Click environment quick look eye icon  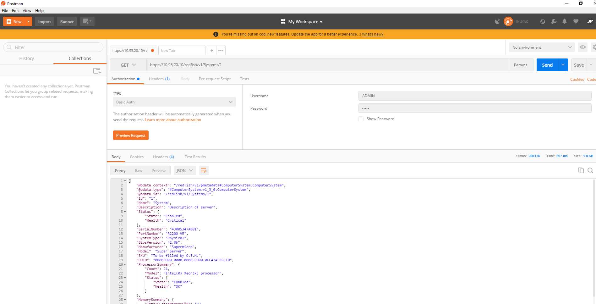tap(583, 47)
